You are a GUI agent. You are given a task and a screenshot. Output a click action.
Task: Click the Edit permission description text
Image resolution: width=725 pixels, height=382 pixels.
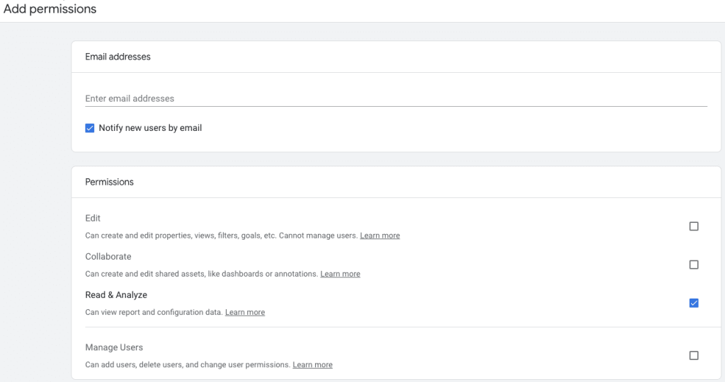click(222, 236)
